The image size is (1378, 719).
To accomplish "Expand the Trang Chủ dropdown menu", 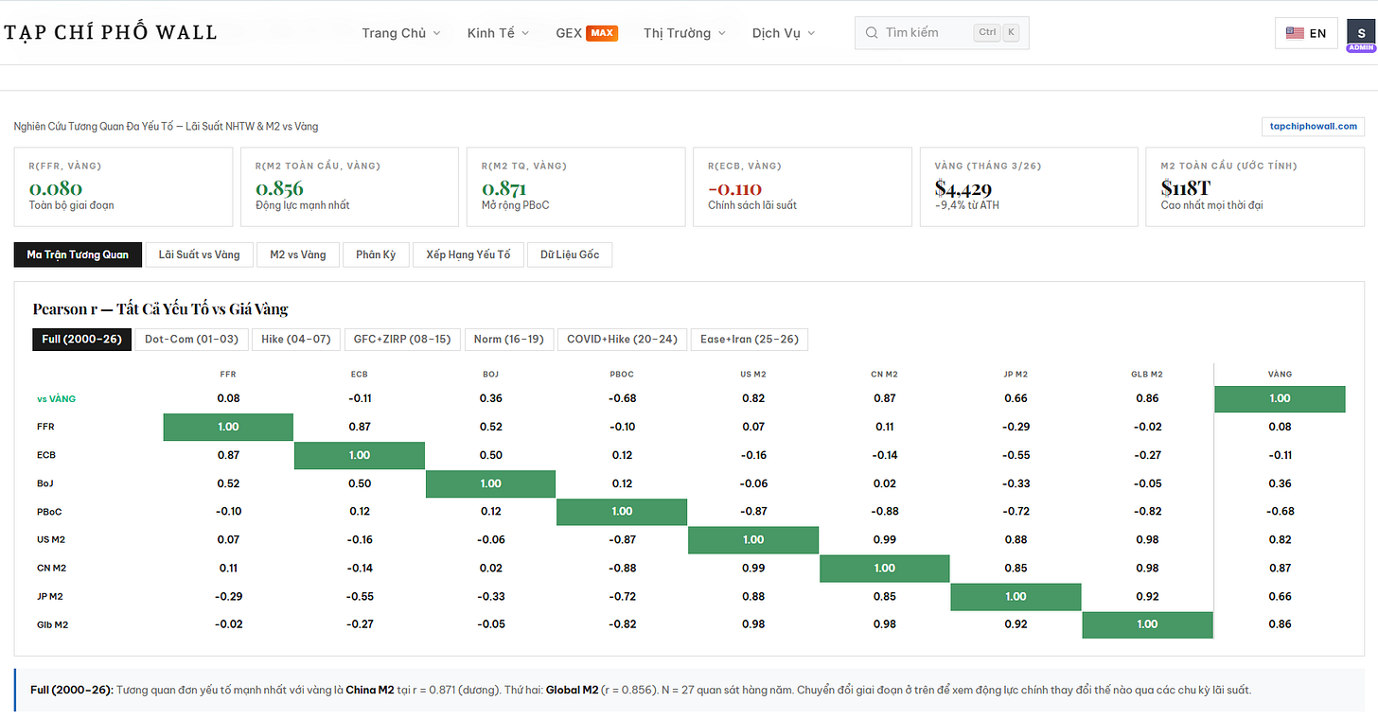I will pyautogui.click(x=401, y=33).
